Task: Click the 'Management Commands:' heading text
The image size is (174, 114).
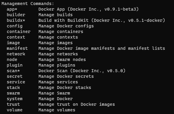Action: [x=28, y=4]
